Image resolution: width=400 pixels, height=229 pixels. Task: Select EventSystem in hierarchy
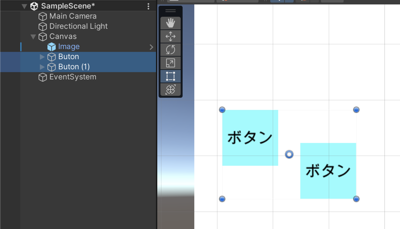click(73, 77)
